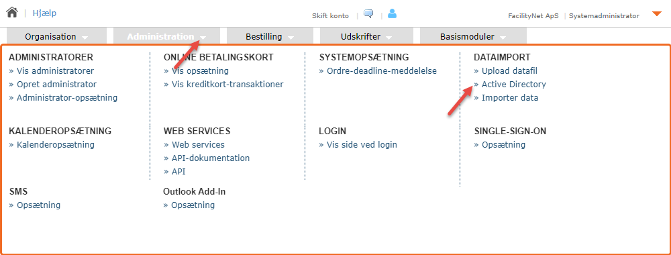
Task: Expand the Basismoduler dropdown arrow
Action: (503, 38)
